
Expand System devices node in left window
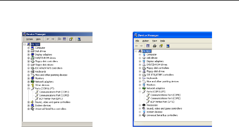pos(28,105)
